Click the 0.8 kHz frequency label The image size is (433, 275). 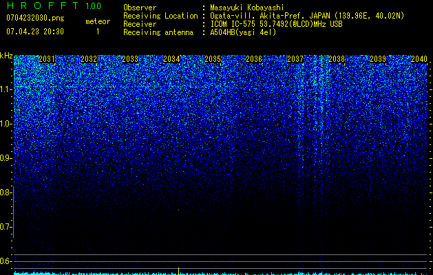click(6, 192)
